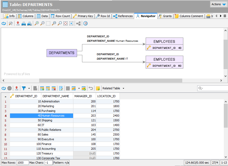Fit graph content with red arrows icon

coord(65,23)
